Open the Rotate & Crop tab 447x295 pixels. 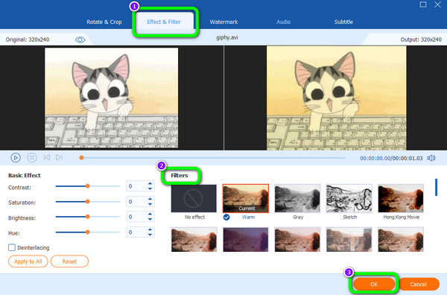point(104,22)
